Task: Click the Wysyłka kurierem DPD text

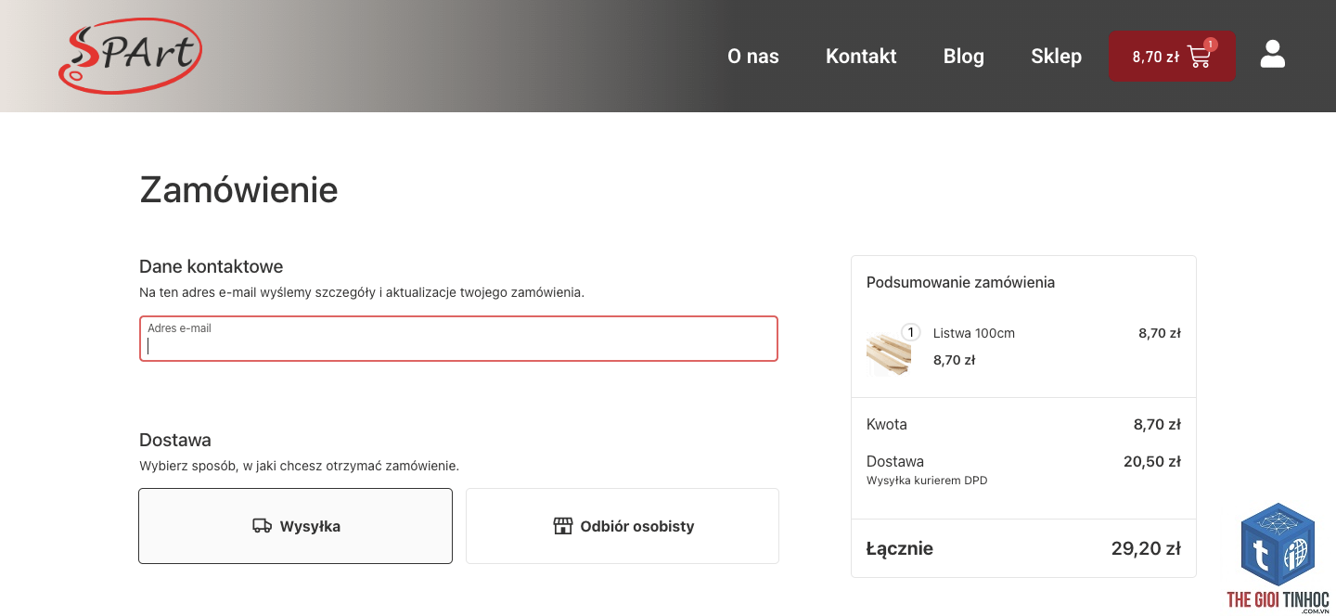Action: [x=927, y=481]
